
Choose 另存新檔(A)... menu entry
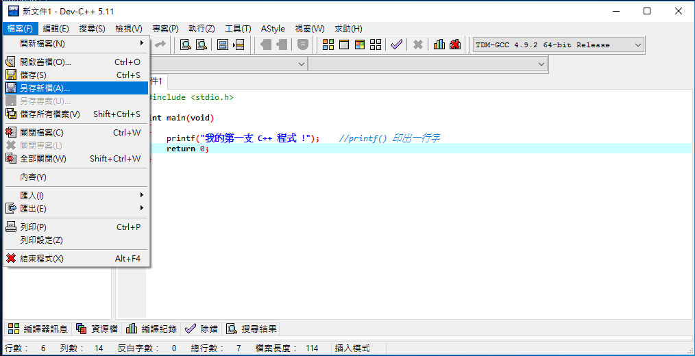pyautogui.click(x=76, y=88)
